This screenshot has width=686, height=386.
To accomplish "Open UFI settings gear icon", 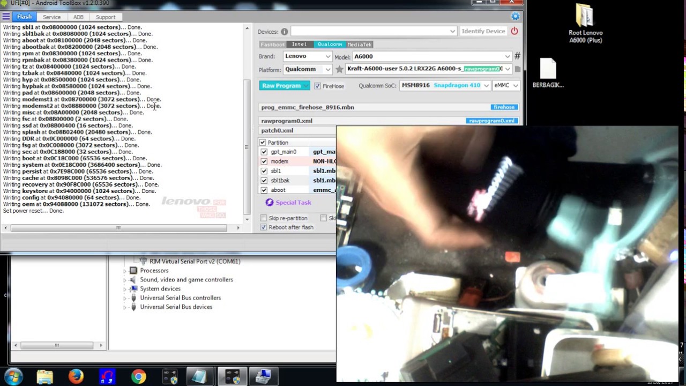I will tap(515, 17).
